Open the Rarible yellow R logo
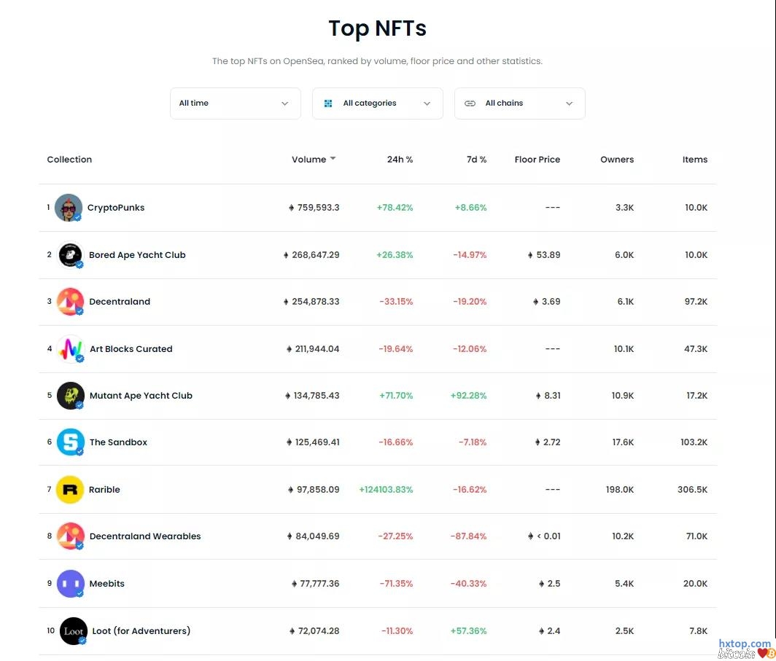 pos(70,490)
